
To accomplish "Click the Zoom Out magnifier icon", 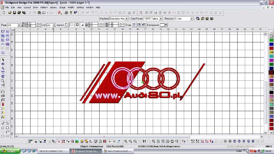I will (130, 141).
